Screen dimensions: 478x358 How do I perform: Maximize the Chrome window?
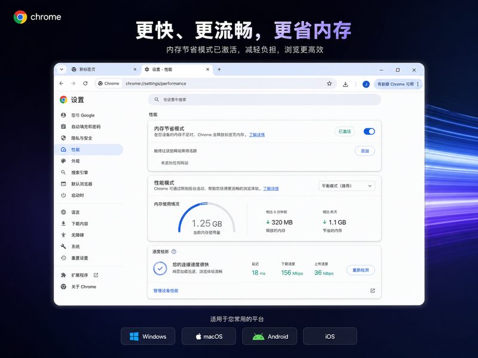[397, 70]
